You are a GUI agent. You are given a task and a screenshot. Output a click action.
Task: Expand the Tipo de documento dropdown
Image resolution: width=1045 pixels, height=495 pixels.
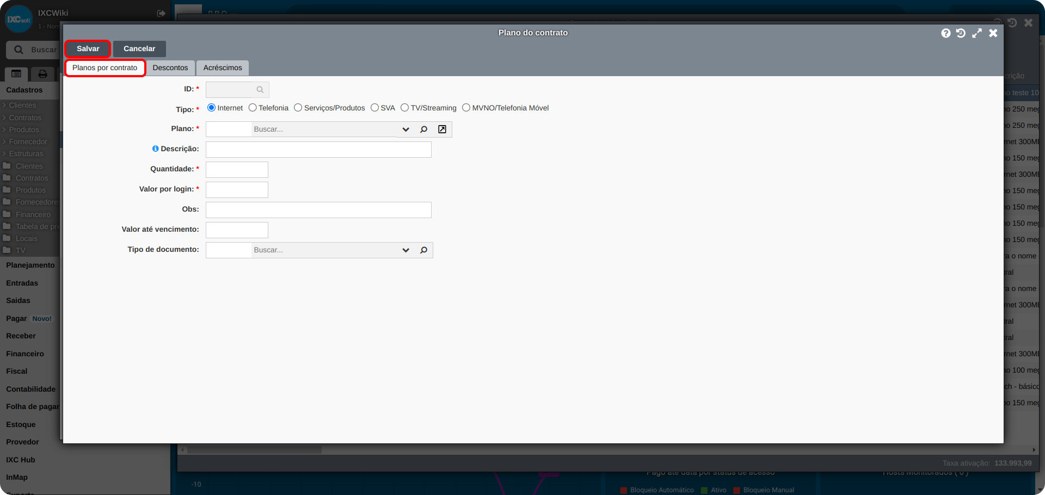tap(405, 250)
